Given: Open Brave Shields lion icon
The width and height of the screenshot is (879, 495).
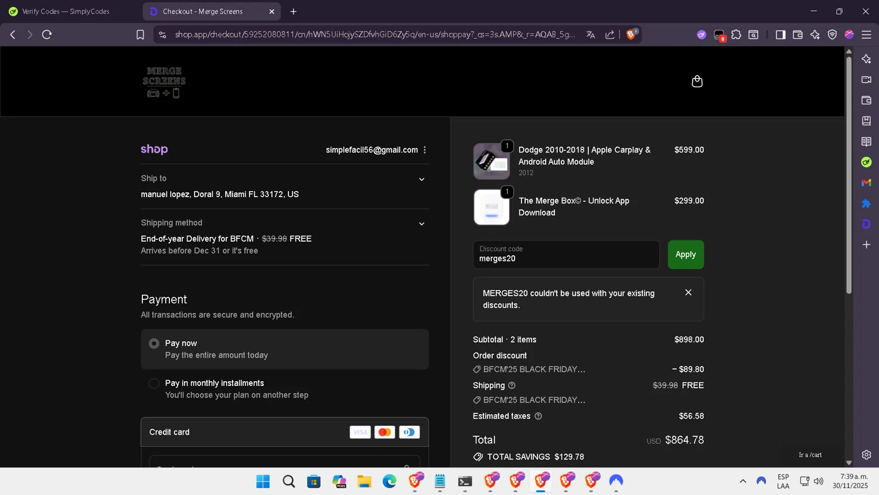Looking at the screenshot, I should [x=632, y=35].
